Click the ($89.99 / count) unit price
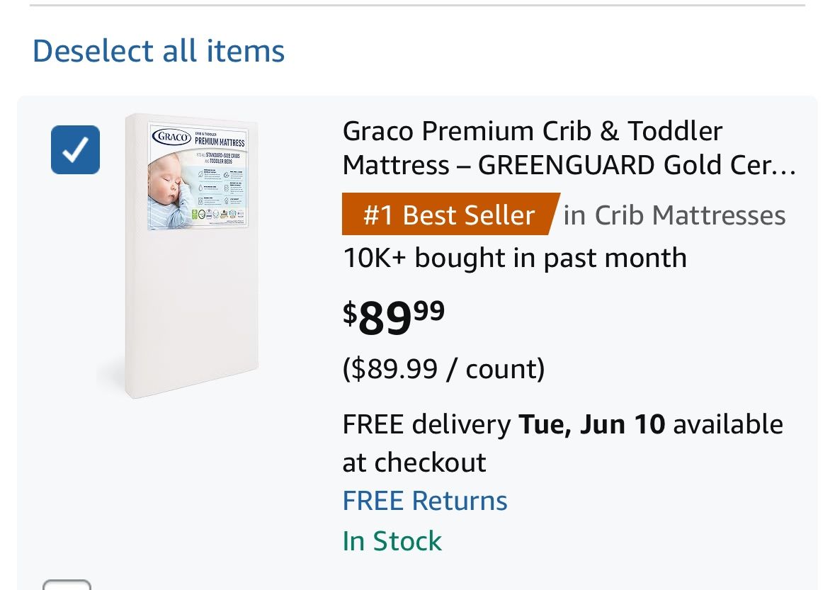Image resolution: width=835 pixels, height=590 pixels. 443,368
